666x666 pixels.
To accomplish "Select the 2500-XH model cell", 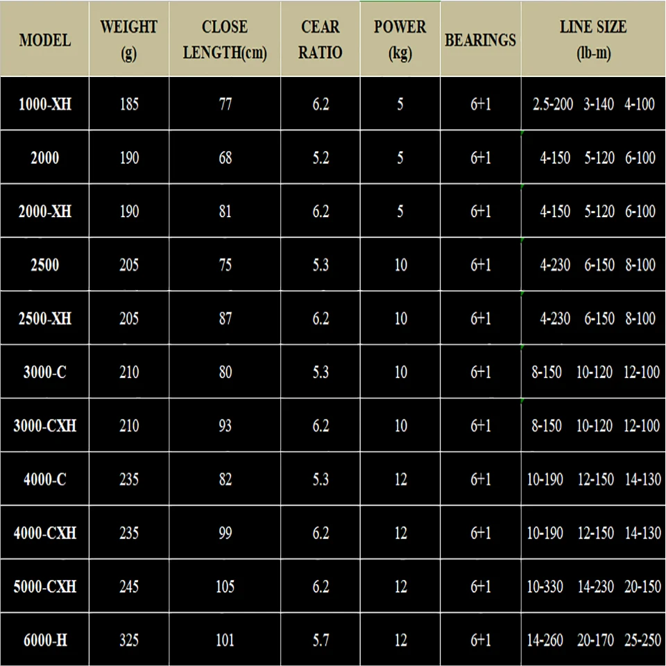I will pos(44,319).
